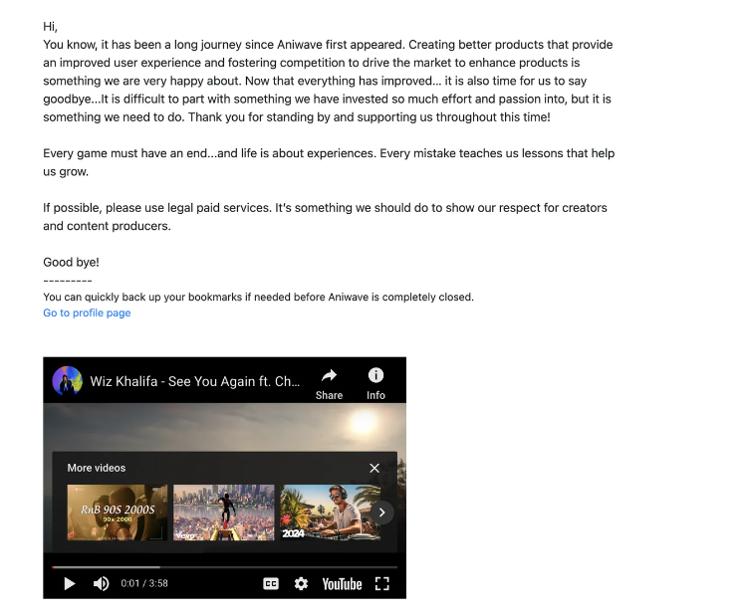The height and width of the screenshot is (616, 745).
Task: Open the RnB 90s 2000s video thumbnail
Action: click(x=118, y=513)
